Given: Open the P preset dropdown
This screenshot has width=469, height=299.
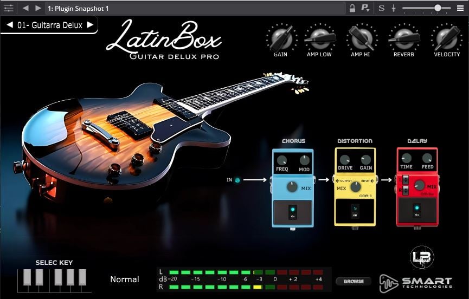Looking at the screenshot, I should click(365, 8).
